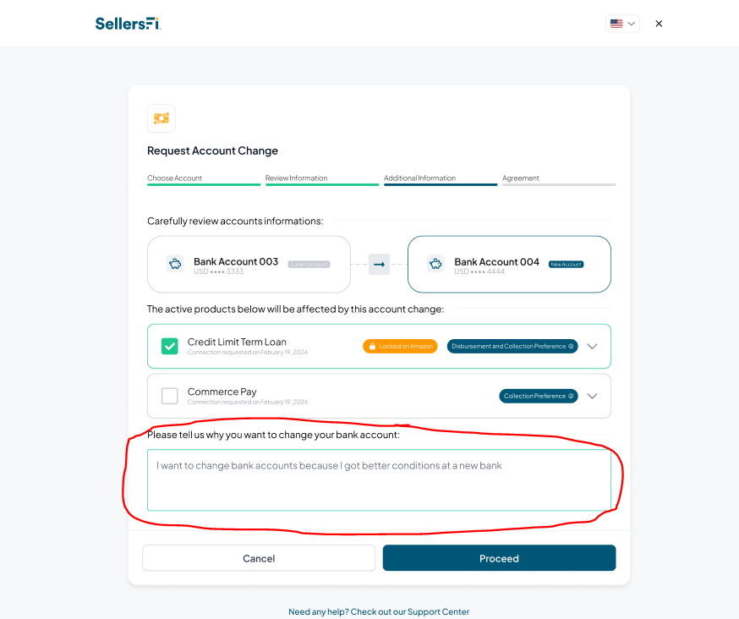The width and height of the screenshot is (739, 619).
Task: Uncheck the Credit Limit Term Loan checkbox
Action: 170,346
